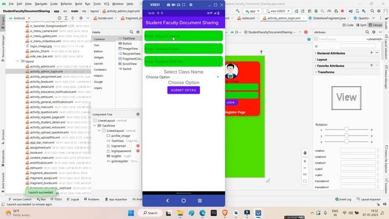Collapse the layout folder in project tree
The image size is (389, 219).
pos(18,61)
